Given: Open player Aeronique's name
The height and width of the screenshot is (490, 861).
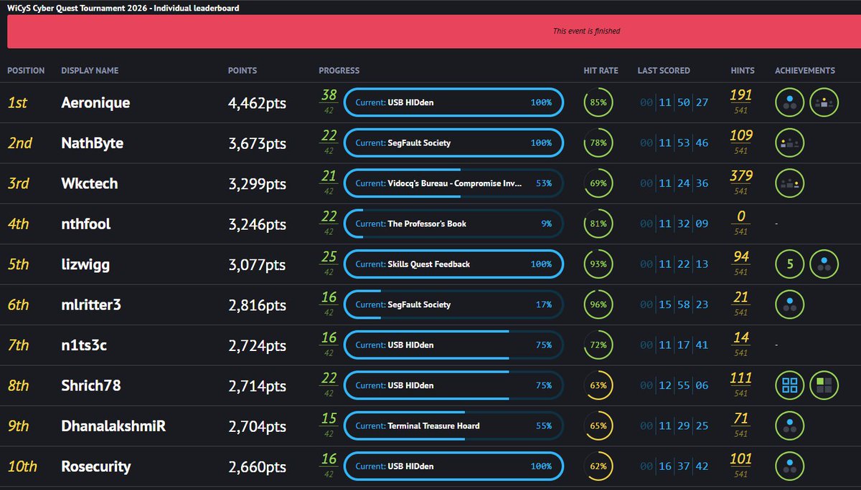Looking at the screenshot, I should point(96,102).
